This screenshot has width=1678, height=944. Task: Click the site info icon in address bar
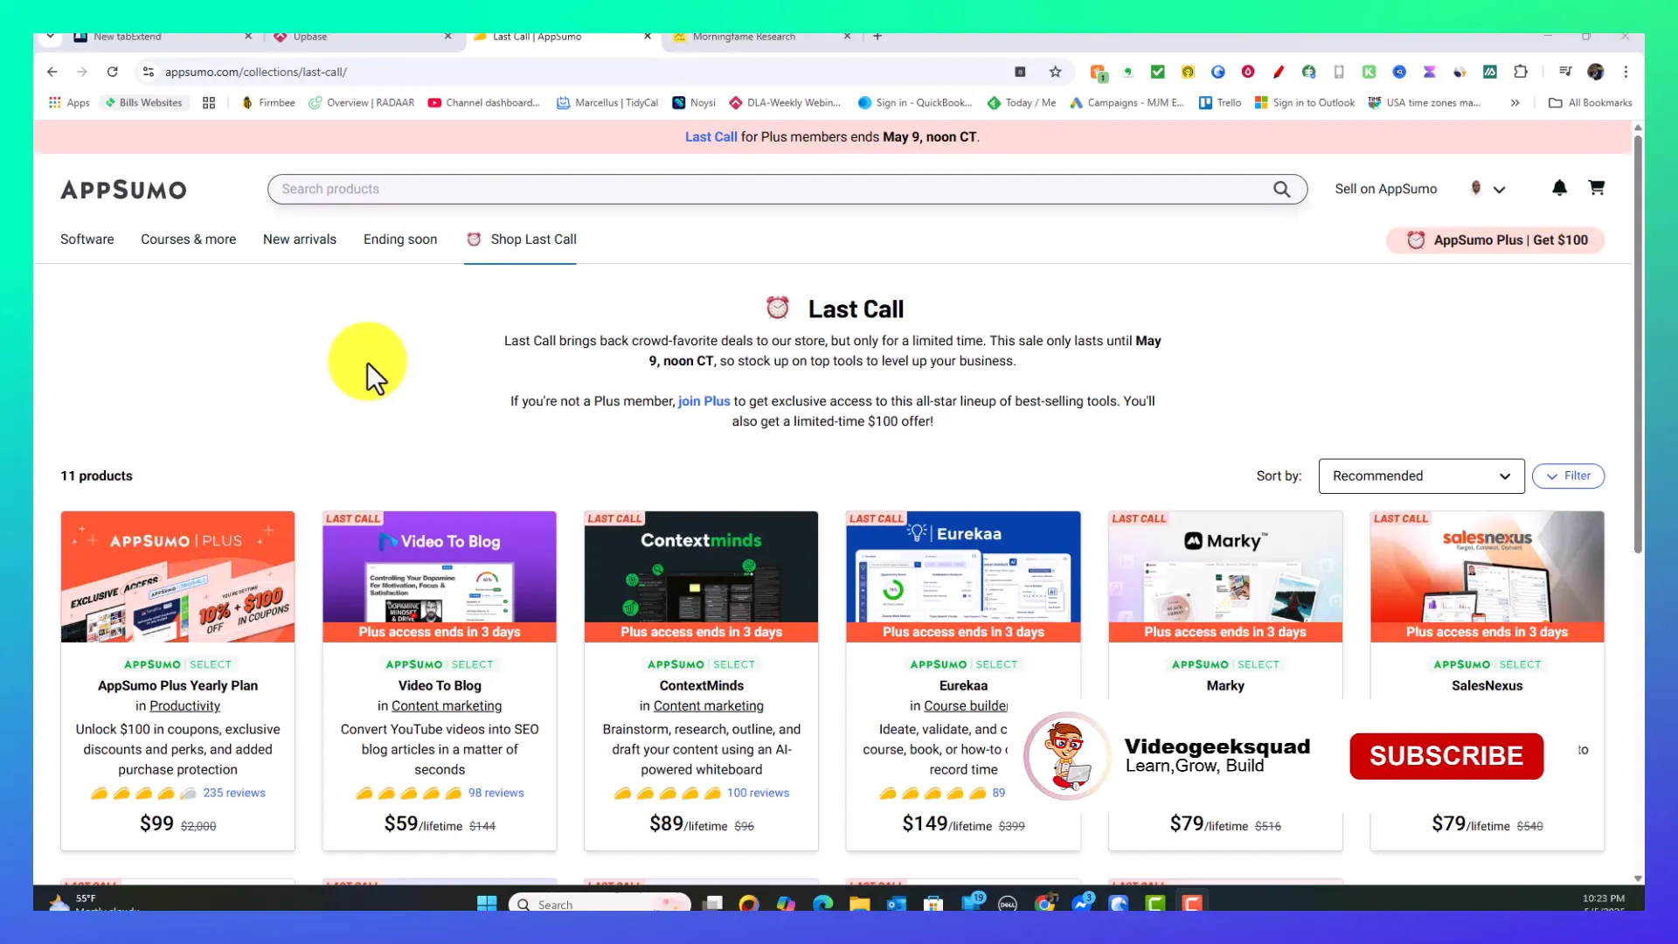[149, 72]
